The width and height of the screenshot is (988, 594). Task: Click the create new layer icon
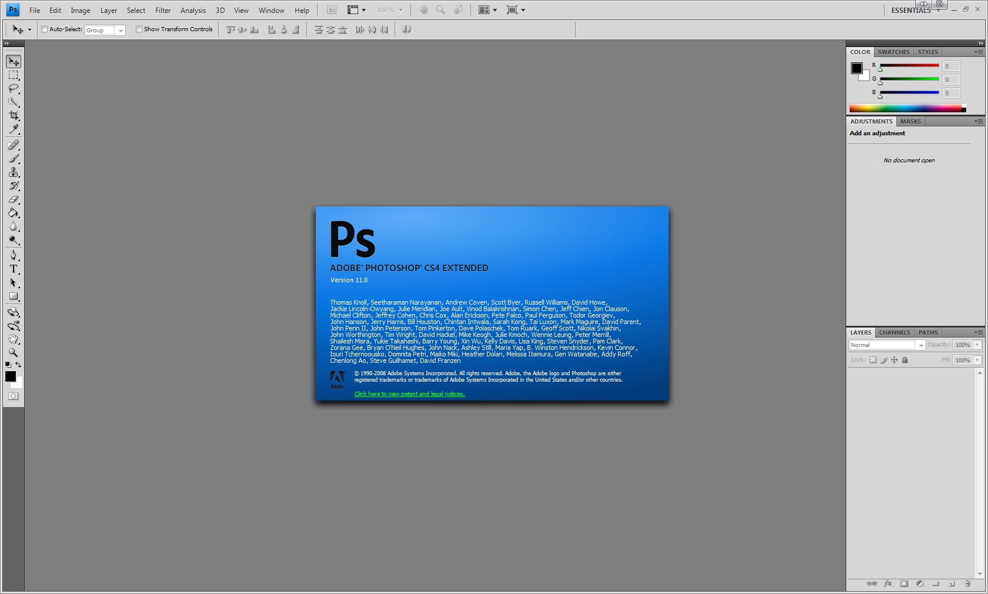point(952,583)
